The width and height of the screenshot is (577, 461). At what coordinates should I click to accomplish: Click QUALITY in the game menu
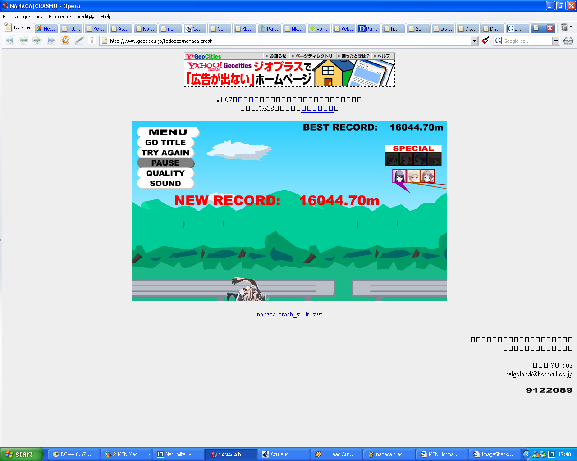click(x=165, y=173)
